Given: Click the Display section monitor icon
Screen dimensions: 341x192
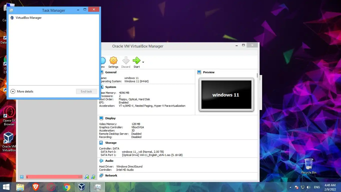Looking at the screenshot, I should (101, 118).
